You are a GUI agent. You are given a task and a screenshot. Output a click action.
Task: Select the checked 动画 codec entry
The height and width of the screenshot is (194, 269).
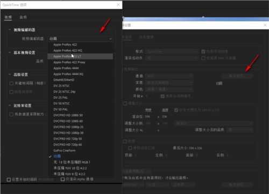pos(80,156)
